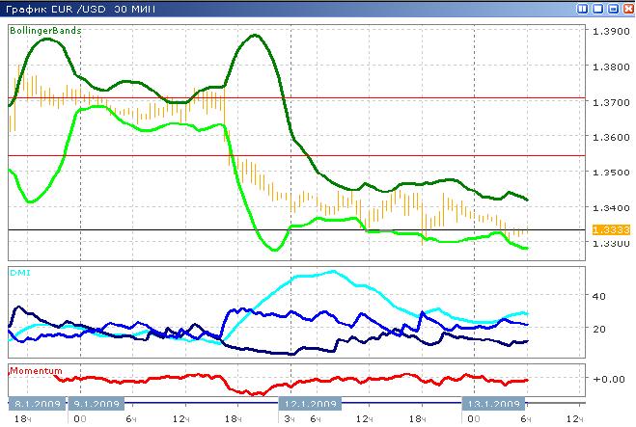Minimize the EUR/USD chart window
Screen dimensions: 636x427
(598, 8)
